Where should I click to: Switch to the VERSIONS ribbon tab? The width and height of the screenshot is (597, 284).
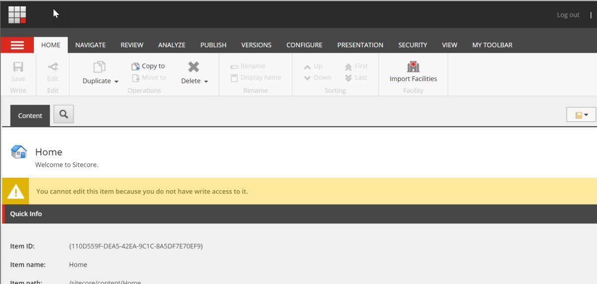coord(256,45)
